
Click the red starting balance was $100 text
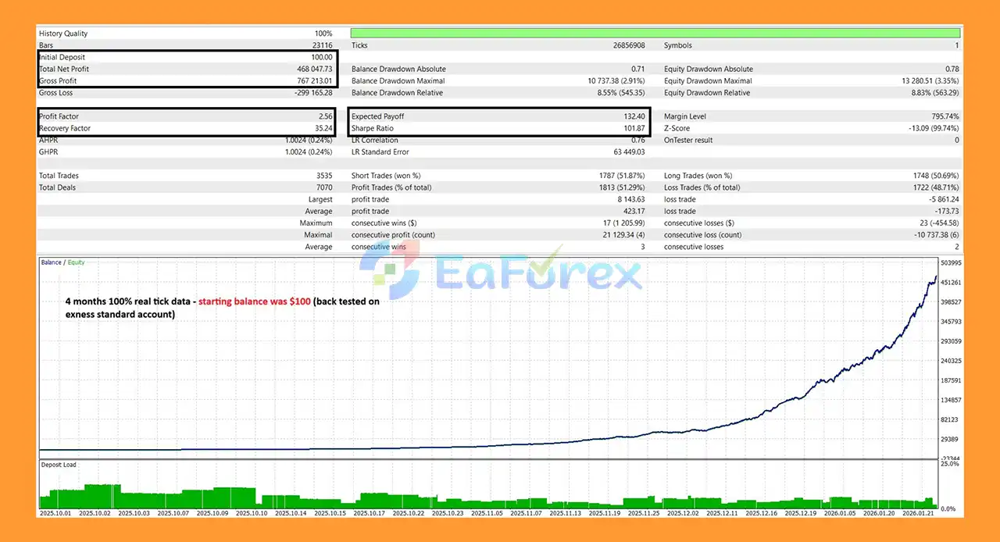(254, 301)
